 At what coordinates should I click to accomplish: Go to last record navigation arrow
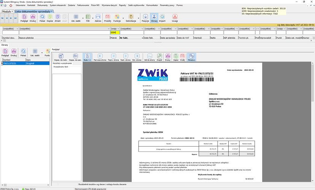coord(16,18)
